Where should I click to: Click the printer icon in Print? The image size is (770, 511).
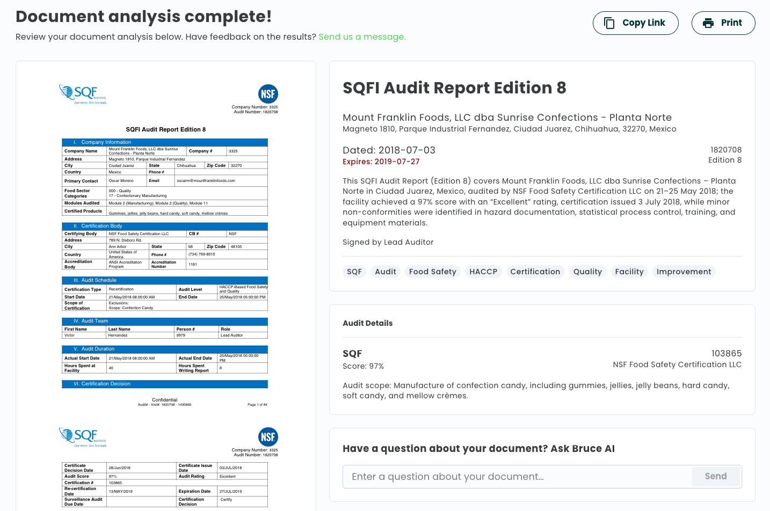click(x=708, y=23)
